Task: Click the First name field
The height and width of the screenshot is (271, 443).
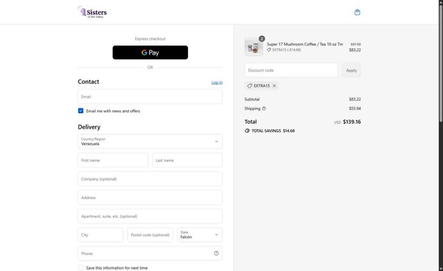Action: point(113,160)
